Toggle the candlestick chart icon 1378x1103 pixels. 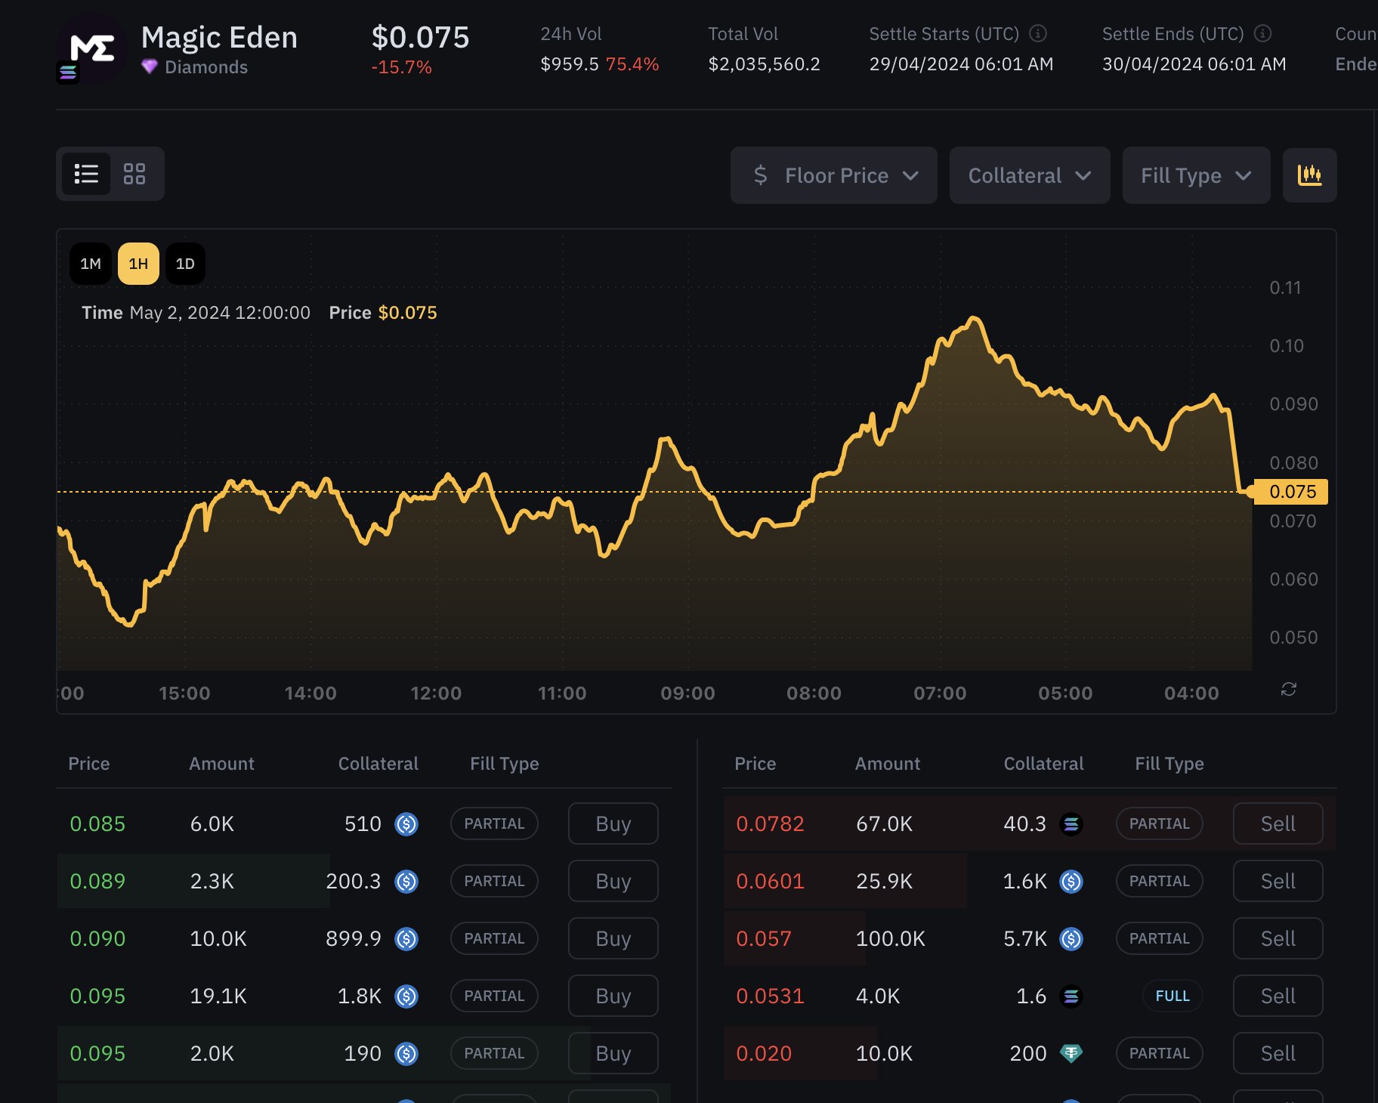1309,175
